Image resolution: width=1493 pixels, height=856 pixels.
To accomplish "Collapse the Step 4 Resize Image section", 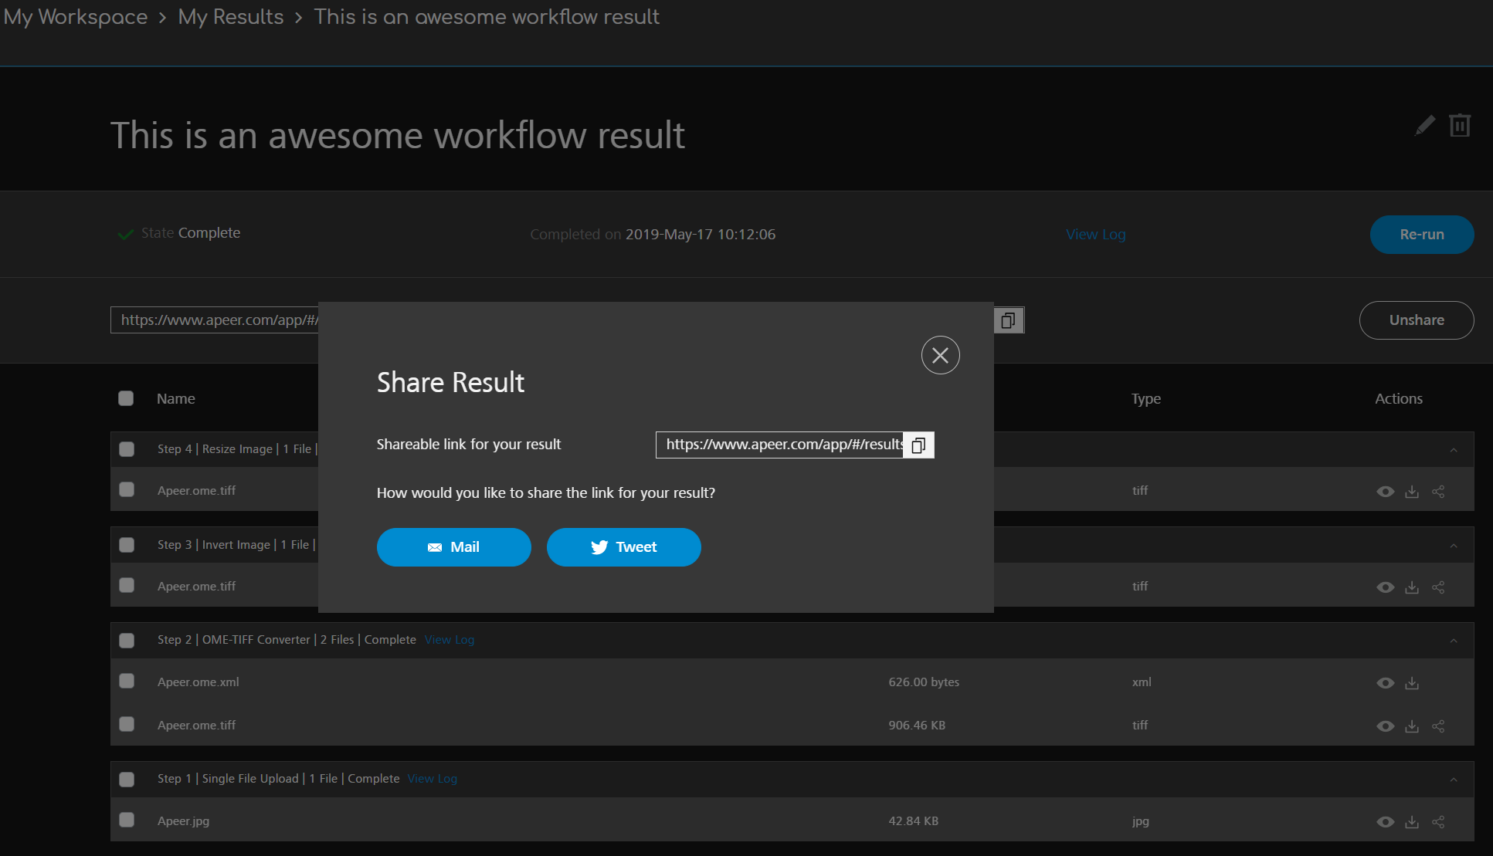I will [1453, 450].
